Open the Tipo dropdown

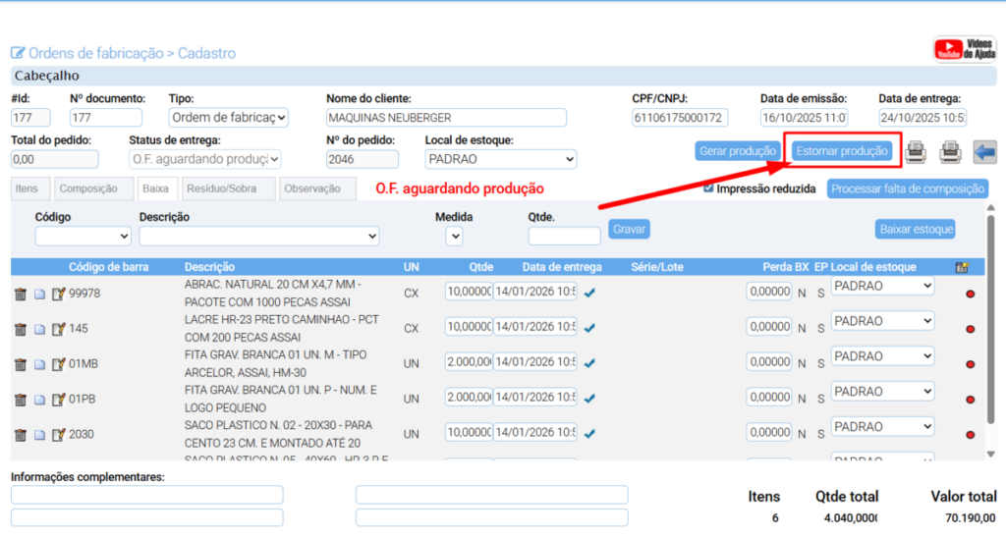click(x=228, y=118)
